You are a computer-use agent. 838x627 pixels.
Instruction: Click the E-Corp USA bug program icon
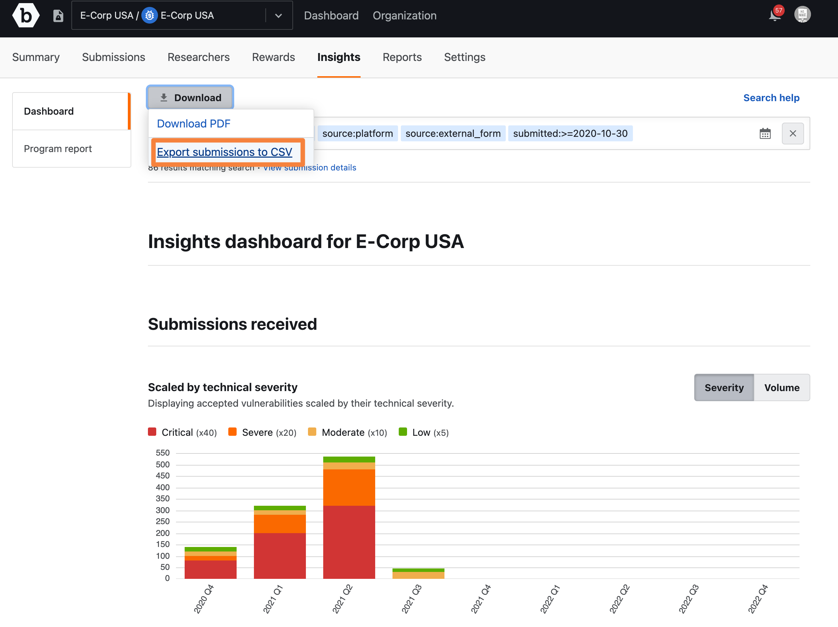tap(149, 16)
